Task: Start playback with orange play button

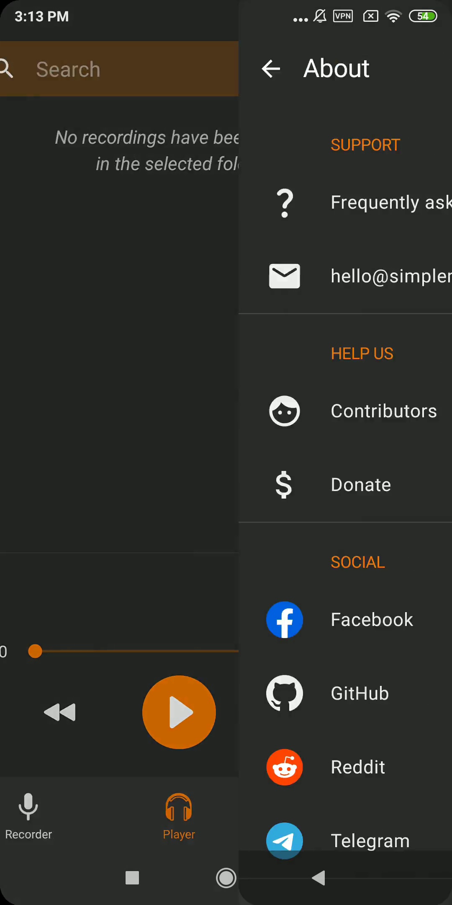Action: click(x=179, y=712)
